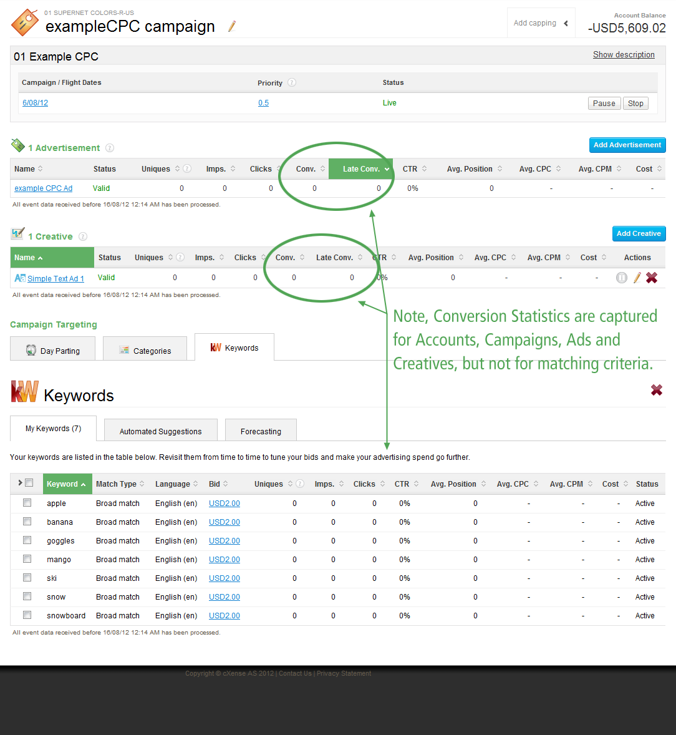Click Add Creative button
Image resolution: width=676 pixels, height=735 pixels.
(x=639, y=233)
